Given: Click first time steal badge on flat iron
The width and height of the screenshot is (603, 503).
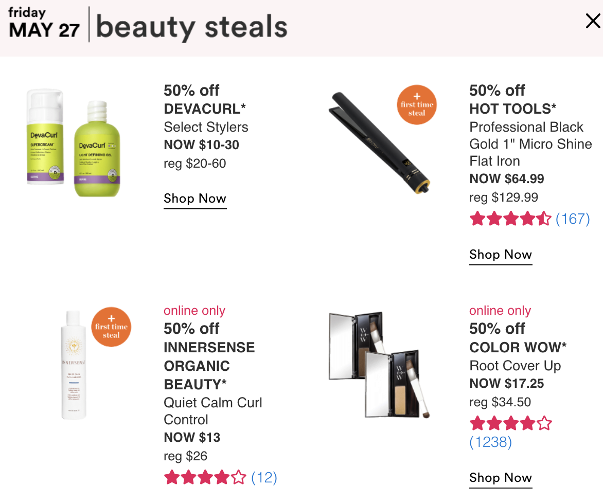Looking at the screenshot, I should click(416, 104).
